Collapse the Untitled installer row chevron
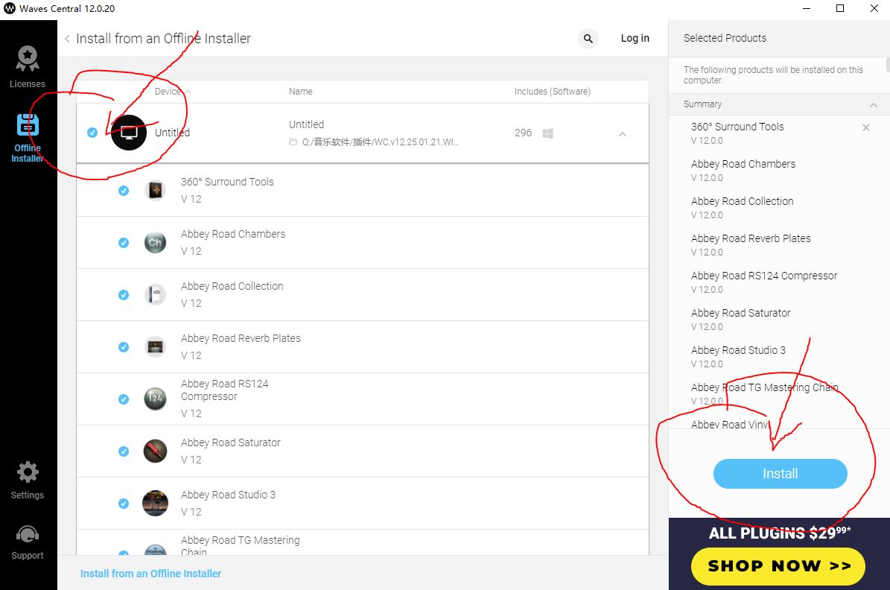The image size is (890, 590). point(623,134)
